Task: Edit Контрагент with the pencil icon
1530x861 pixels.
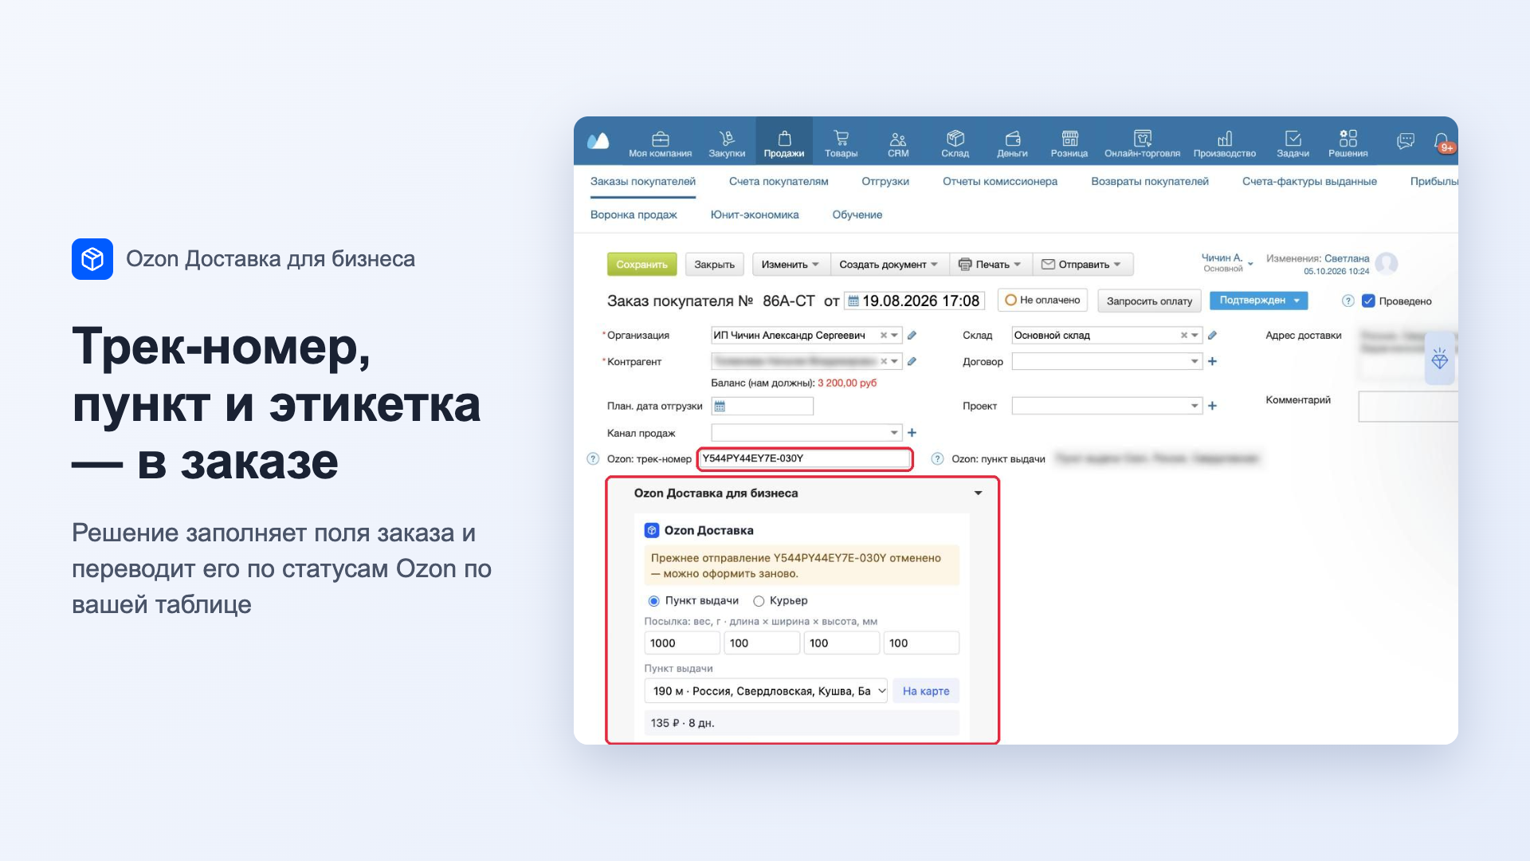Action: (912, 362)
